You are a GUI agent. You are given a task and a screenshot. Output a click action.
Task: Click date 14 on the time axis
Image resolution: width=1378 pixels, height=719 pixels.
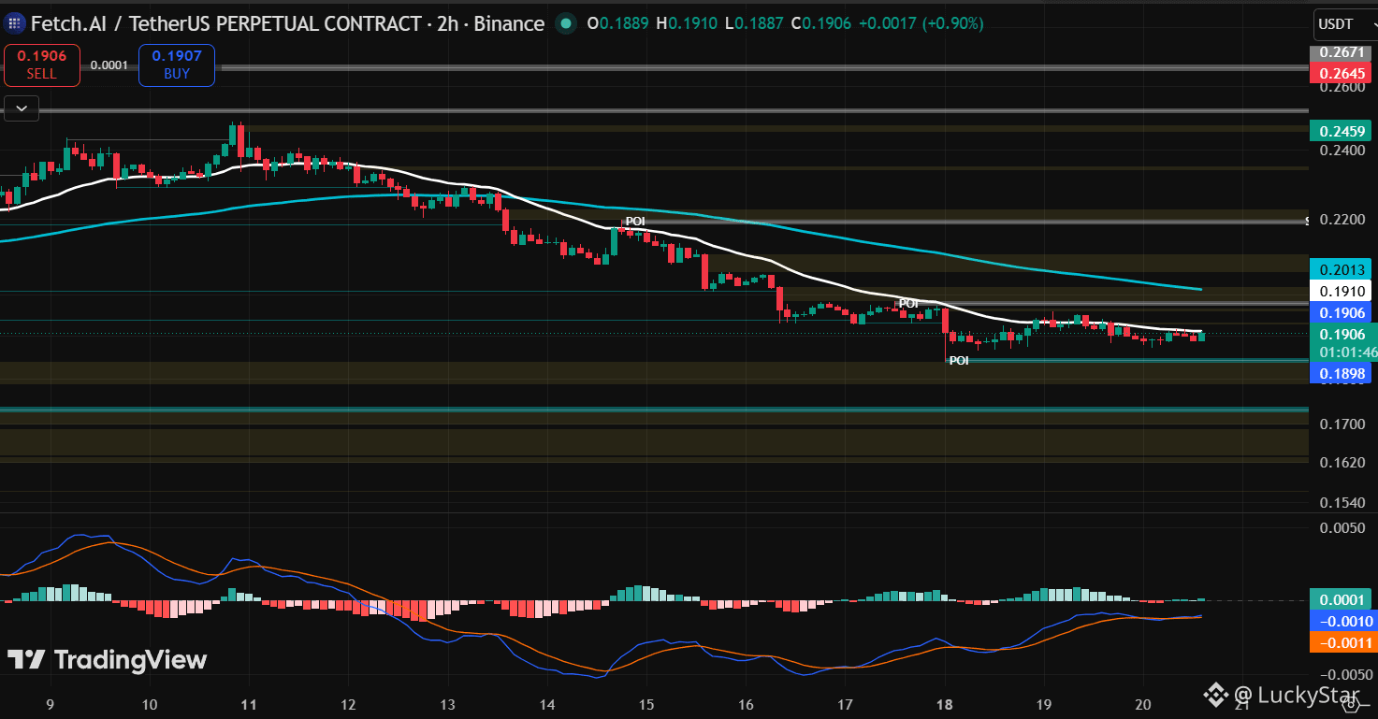pyautogui.click(x=547, y=704)
